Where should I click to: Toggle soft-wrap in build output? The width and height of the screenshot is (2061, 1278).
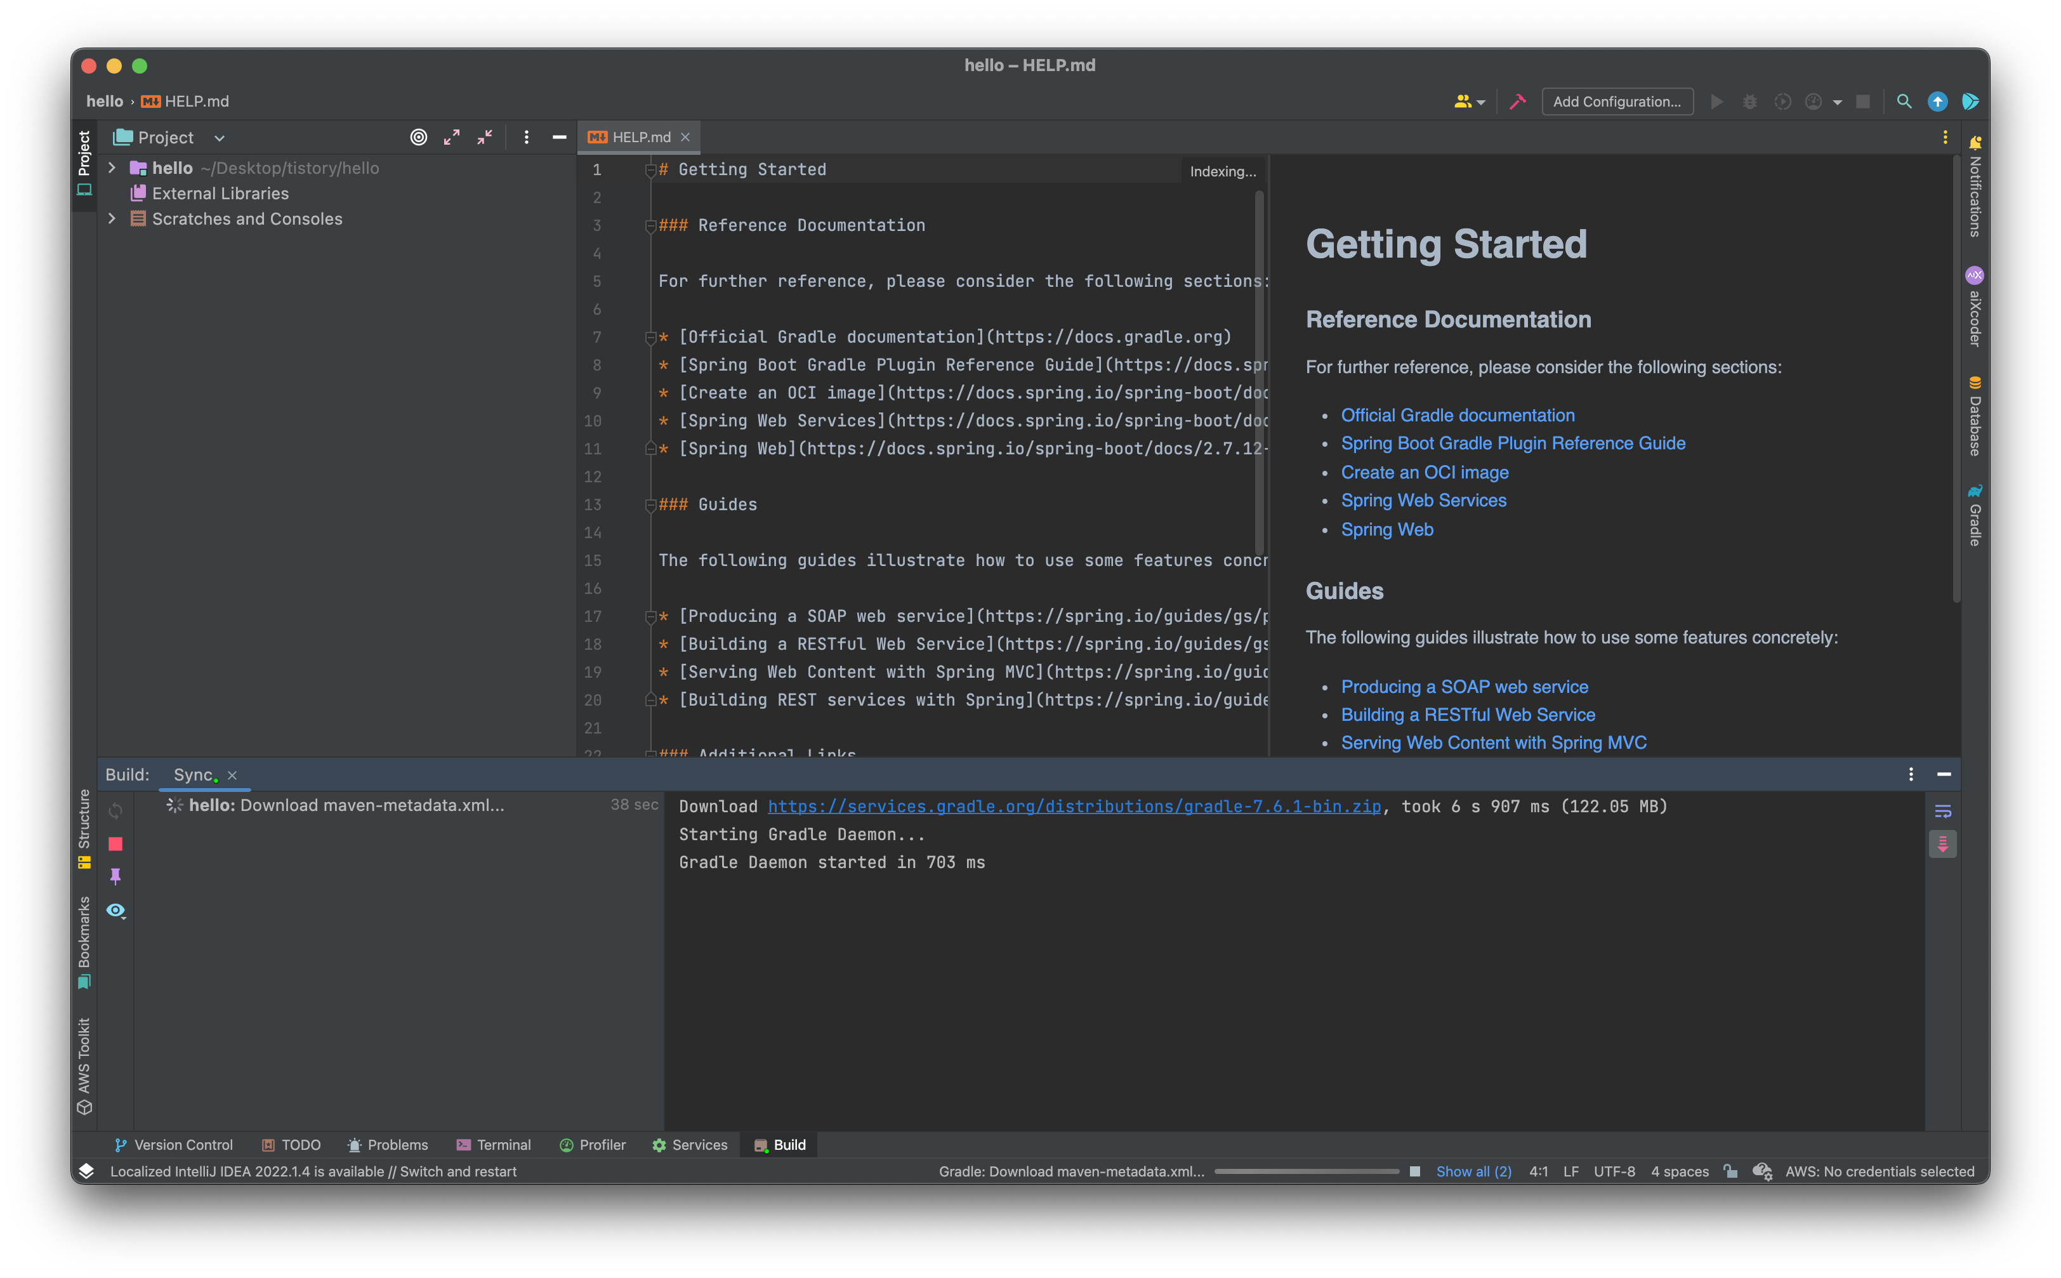click(x=1943, y=812)
